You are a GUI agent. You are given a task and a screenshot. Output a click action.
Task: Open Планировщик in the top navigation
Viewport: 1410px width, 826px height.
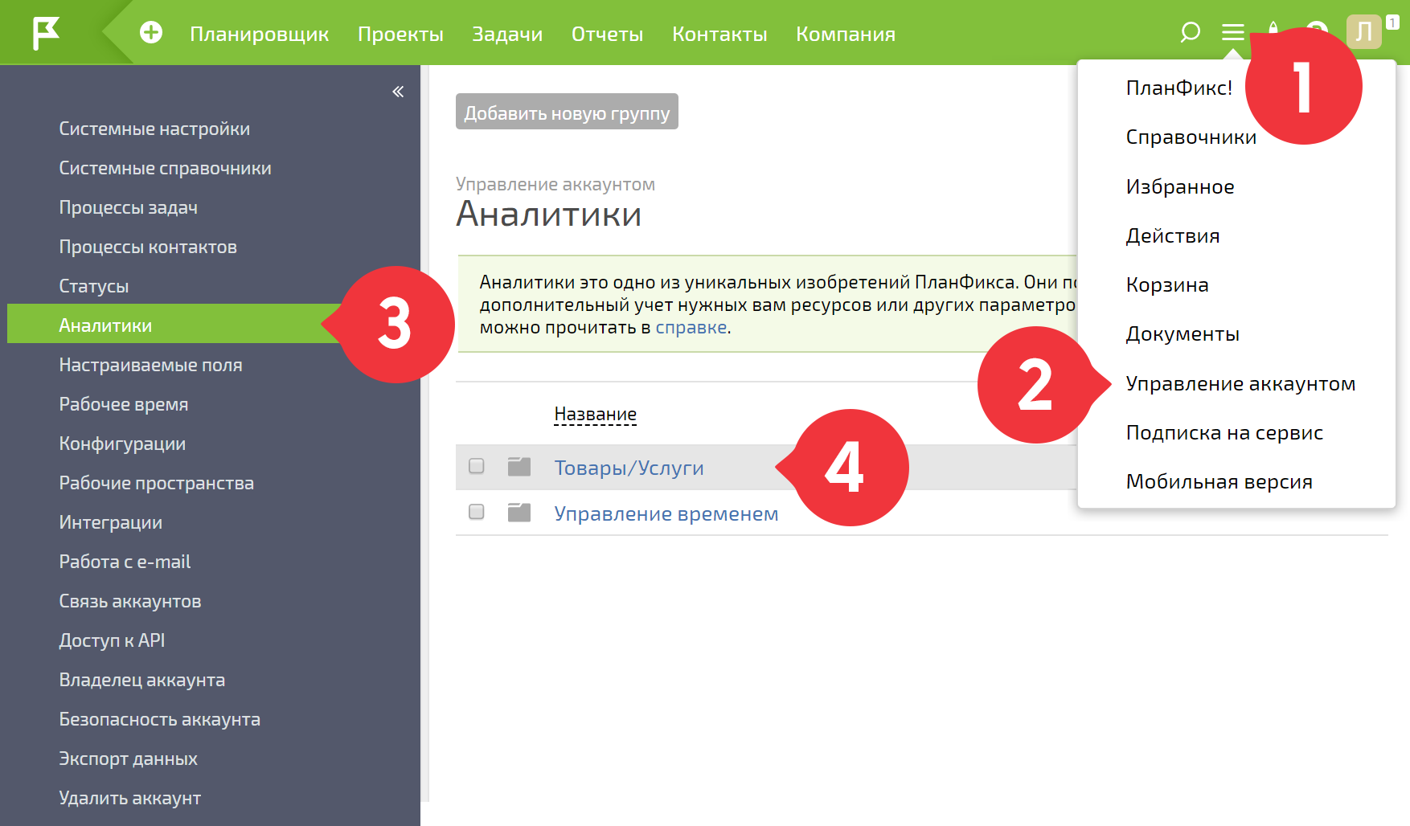coord(260,35)
